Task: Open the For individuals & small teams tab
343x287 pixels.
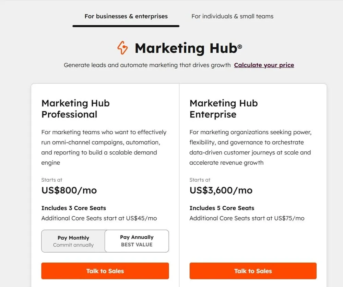Action: [232, 16]
